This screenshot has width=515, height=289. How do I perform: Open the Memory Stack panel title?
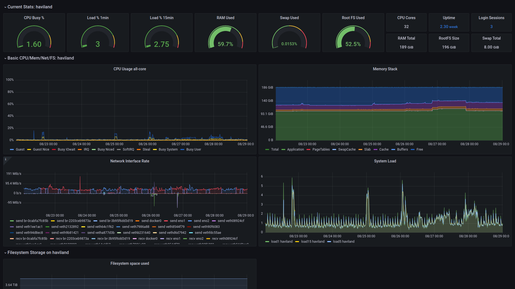(x=385, y=69)
